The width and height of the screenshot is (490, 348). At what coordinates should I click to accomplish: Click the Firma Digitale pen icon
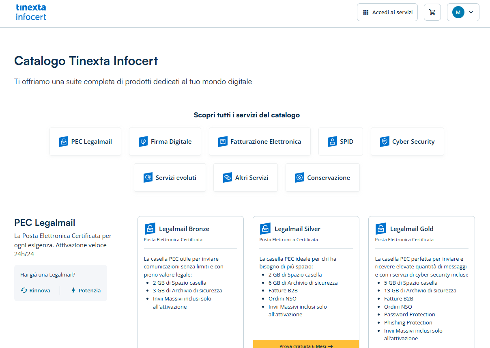[x=143, y=142]
